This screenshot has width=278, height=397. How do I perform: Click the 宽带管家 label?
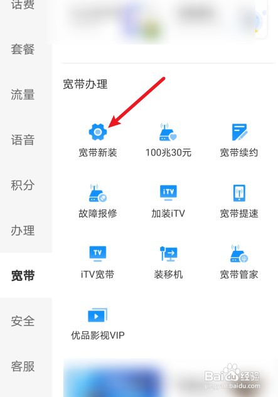point(239,275)
